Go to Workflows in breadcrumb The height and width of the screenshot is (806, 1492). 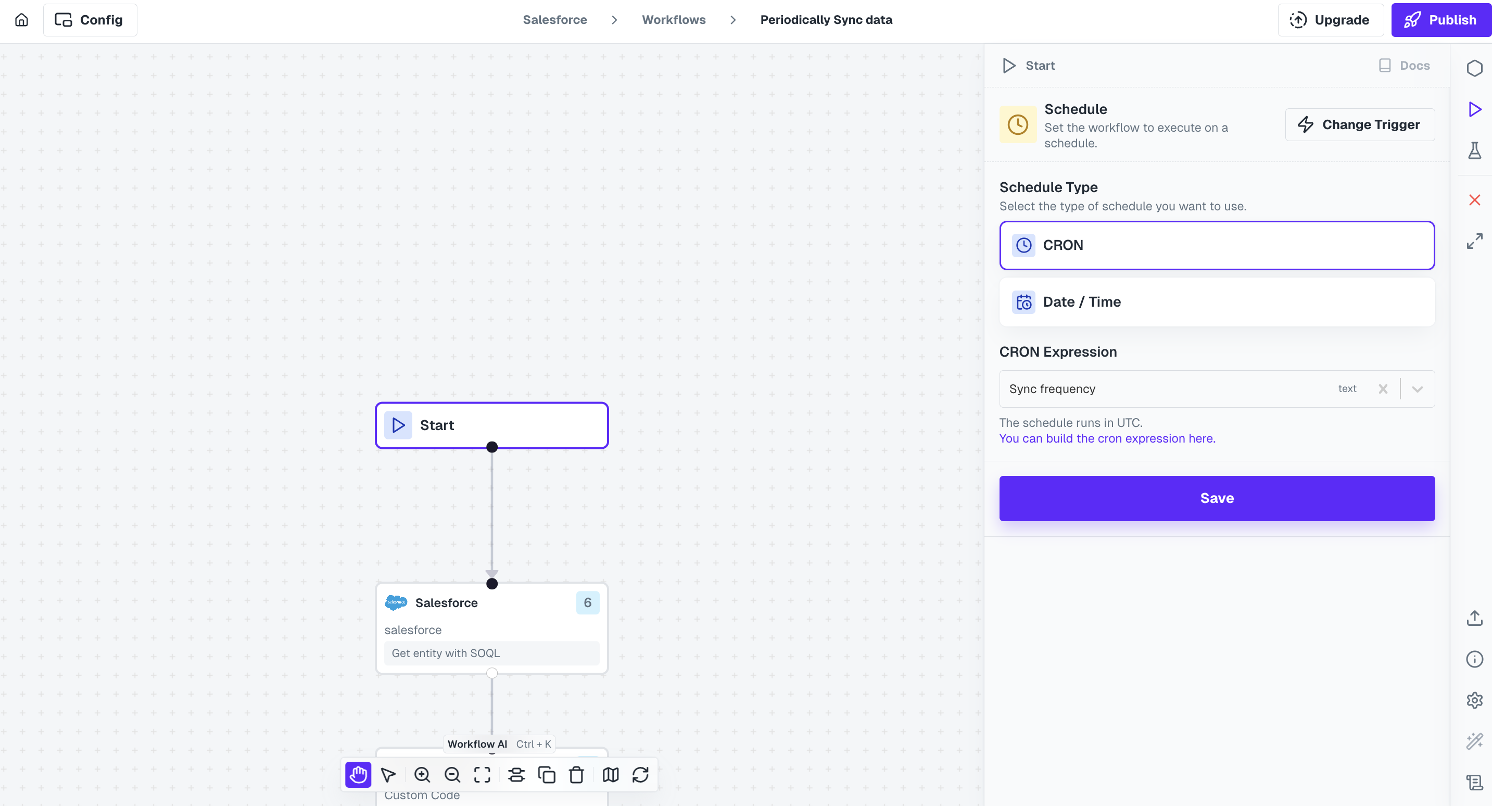tap(674, 20)
